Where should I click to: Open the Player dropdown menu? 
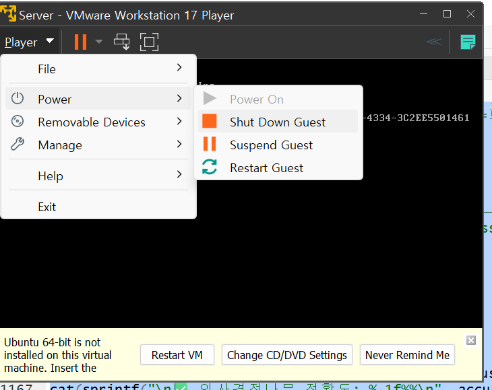(29, 42)
